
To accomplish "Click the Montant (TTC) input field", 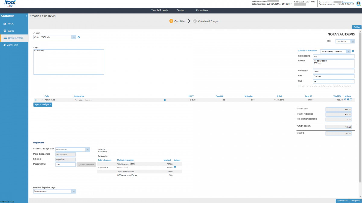I will 65,165.
